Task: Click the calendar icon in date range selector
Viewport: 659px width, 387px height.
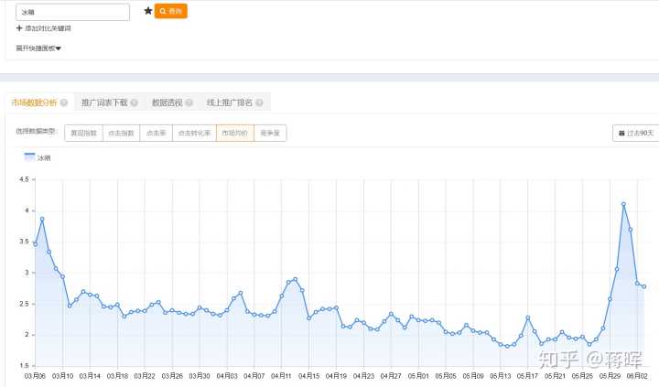Action: (x=622, y=133)
